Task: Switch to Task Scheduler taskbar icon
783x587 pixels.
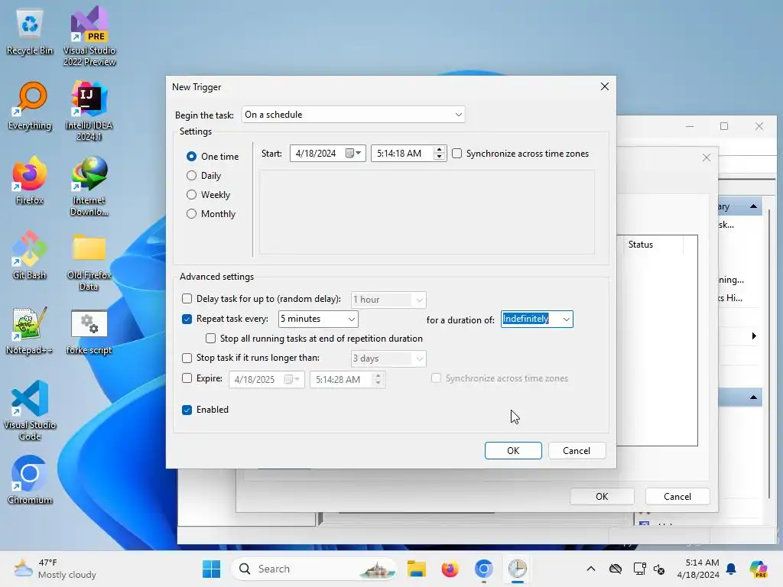Action: click(x=518, y=569)
